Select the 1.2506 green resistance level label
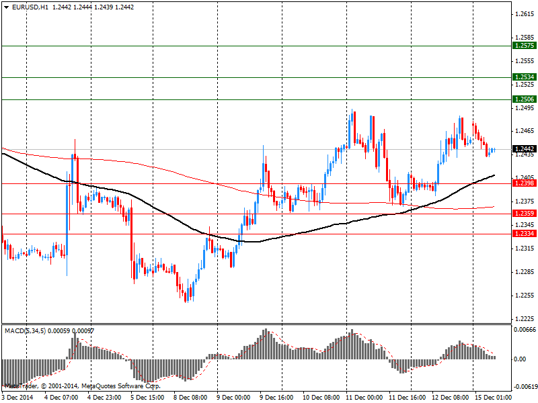This screenshot has width=538, height=403. (524, 99)
